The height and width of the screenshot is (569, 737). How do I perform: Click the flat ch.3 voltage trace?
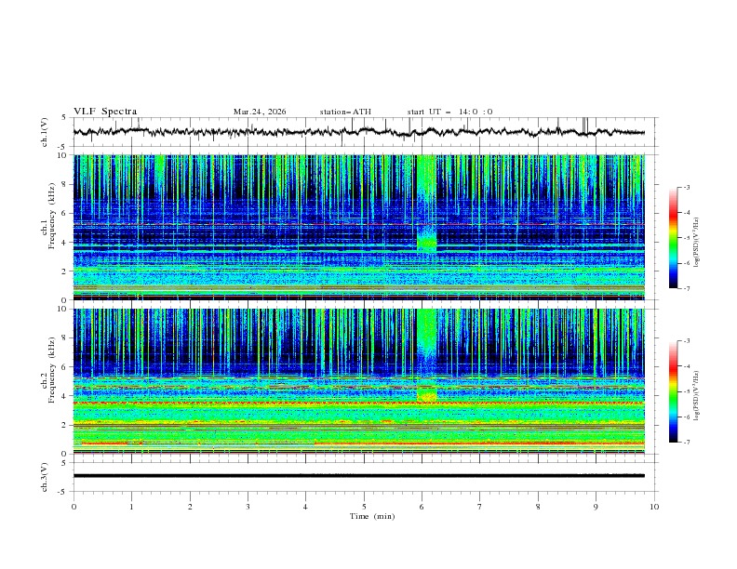358,476
